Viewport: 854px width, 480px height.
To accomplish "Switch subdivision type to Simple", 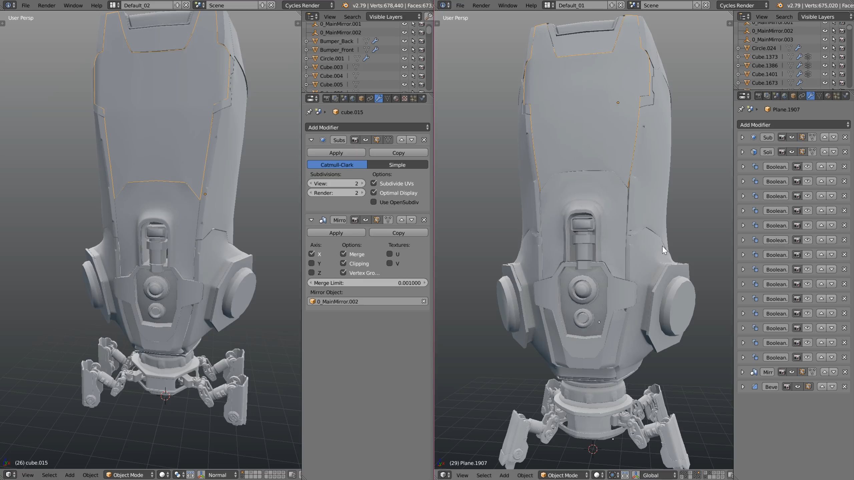I will coord(397,165).
